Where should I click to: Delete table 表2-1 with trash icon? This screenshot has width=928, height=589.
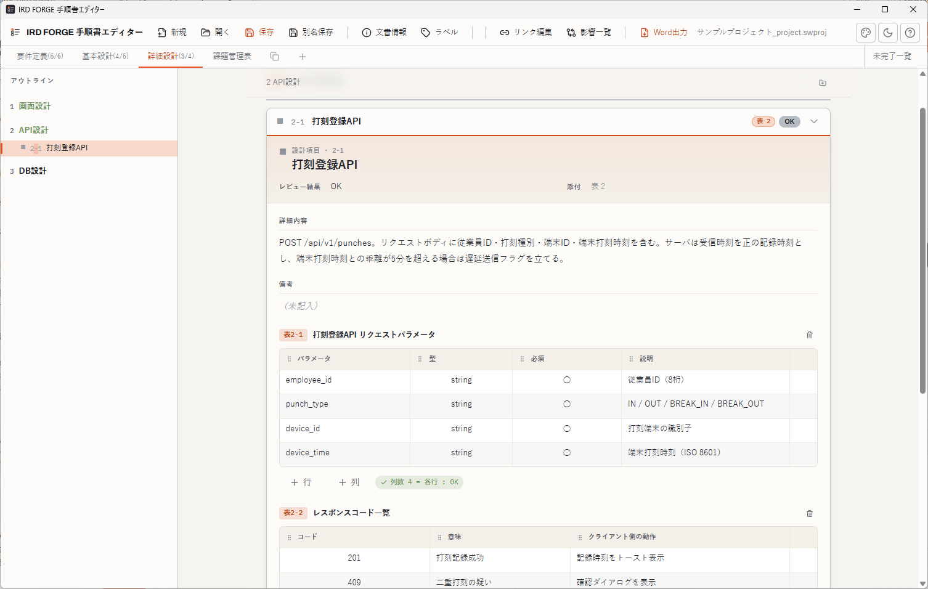click(810, 335)
